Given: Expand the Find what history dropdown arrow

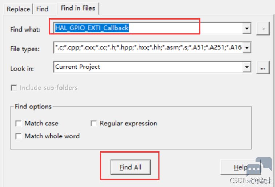Looking at the screenshot, I should [x=247, y=28].
